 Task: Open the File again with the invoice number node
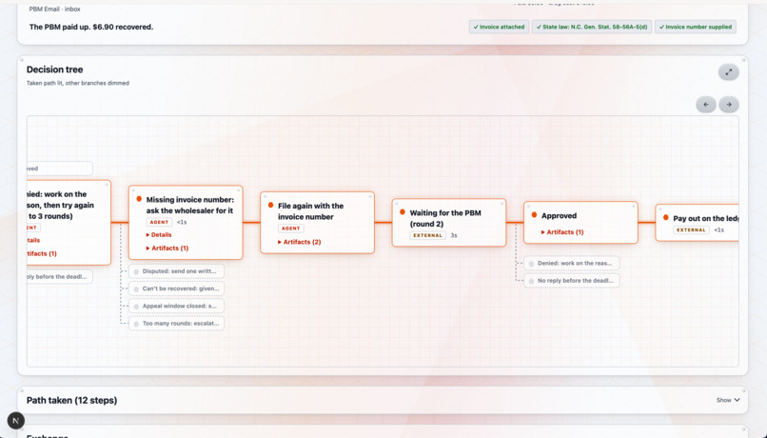coord(318,223)
